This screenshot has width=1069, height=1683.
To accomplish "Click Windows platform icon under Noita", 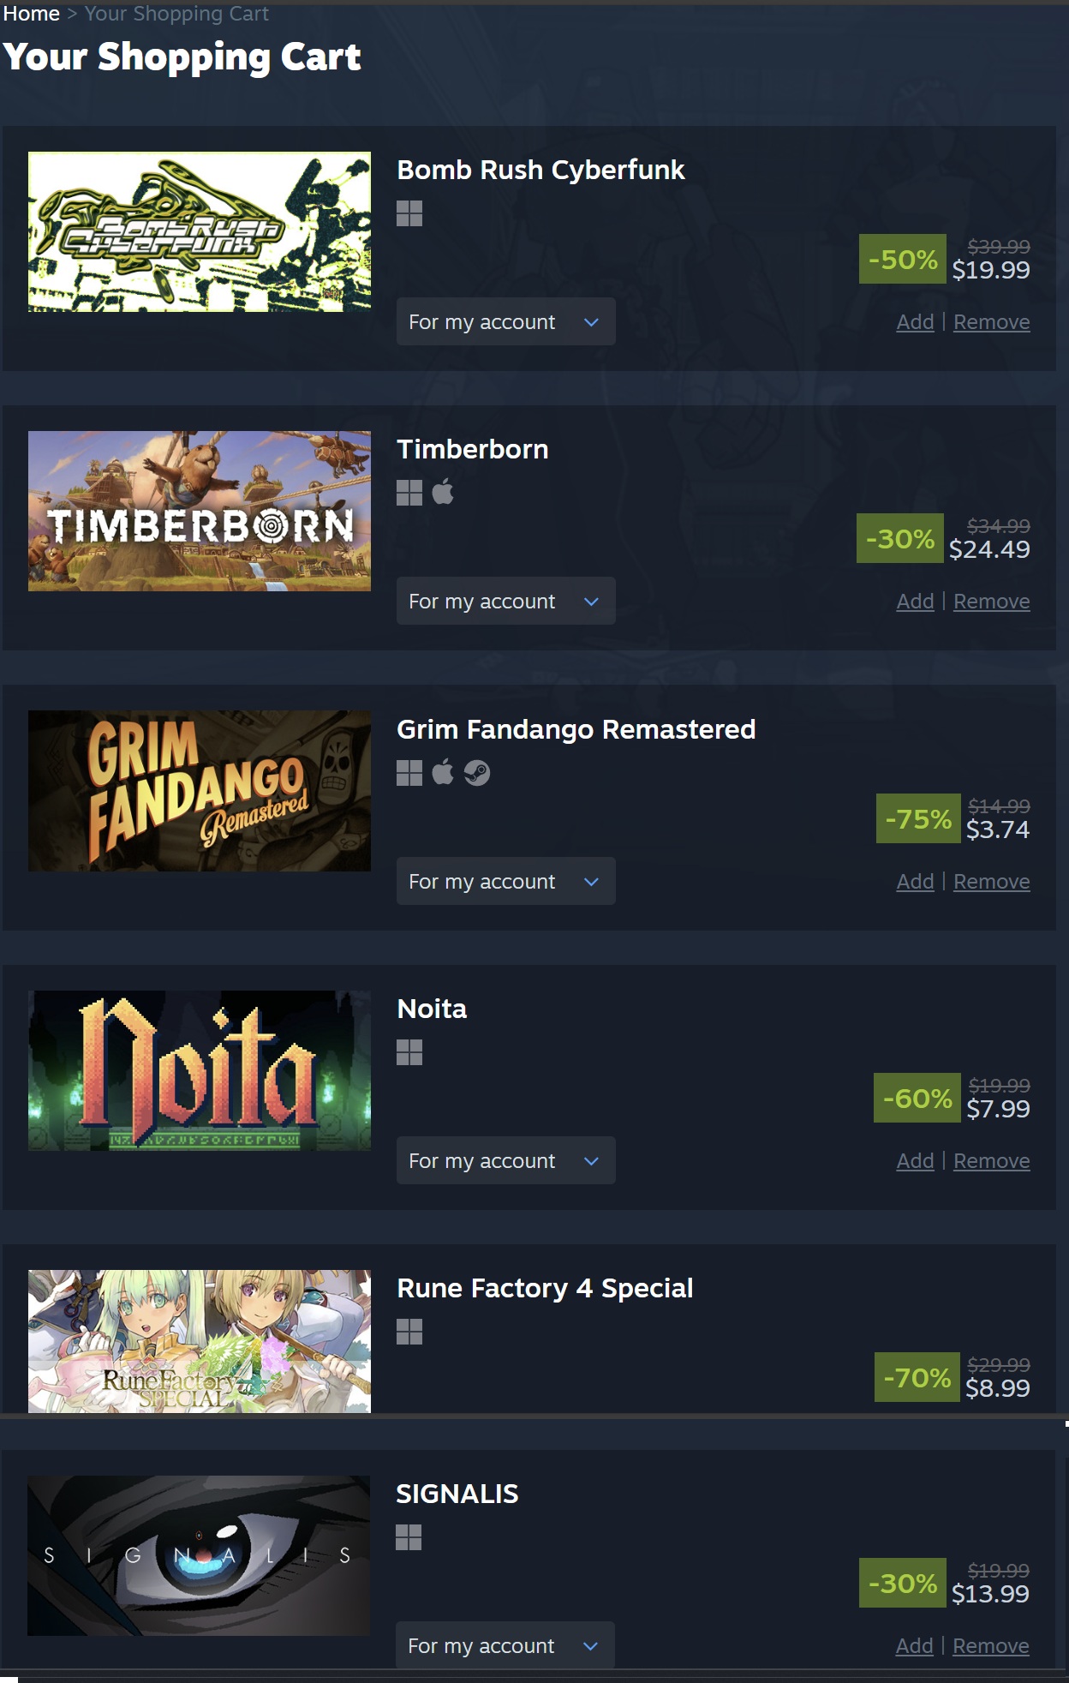I will coord(409,1052).
